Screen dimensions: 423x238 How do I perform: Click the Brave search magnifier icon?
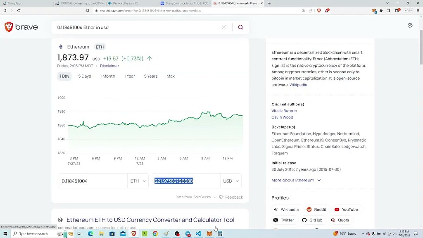tap(240, 27)
